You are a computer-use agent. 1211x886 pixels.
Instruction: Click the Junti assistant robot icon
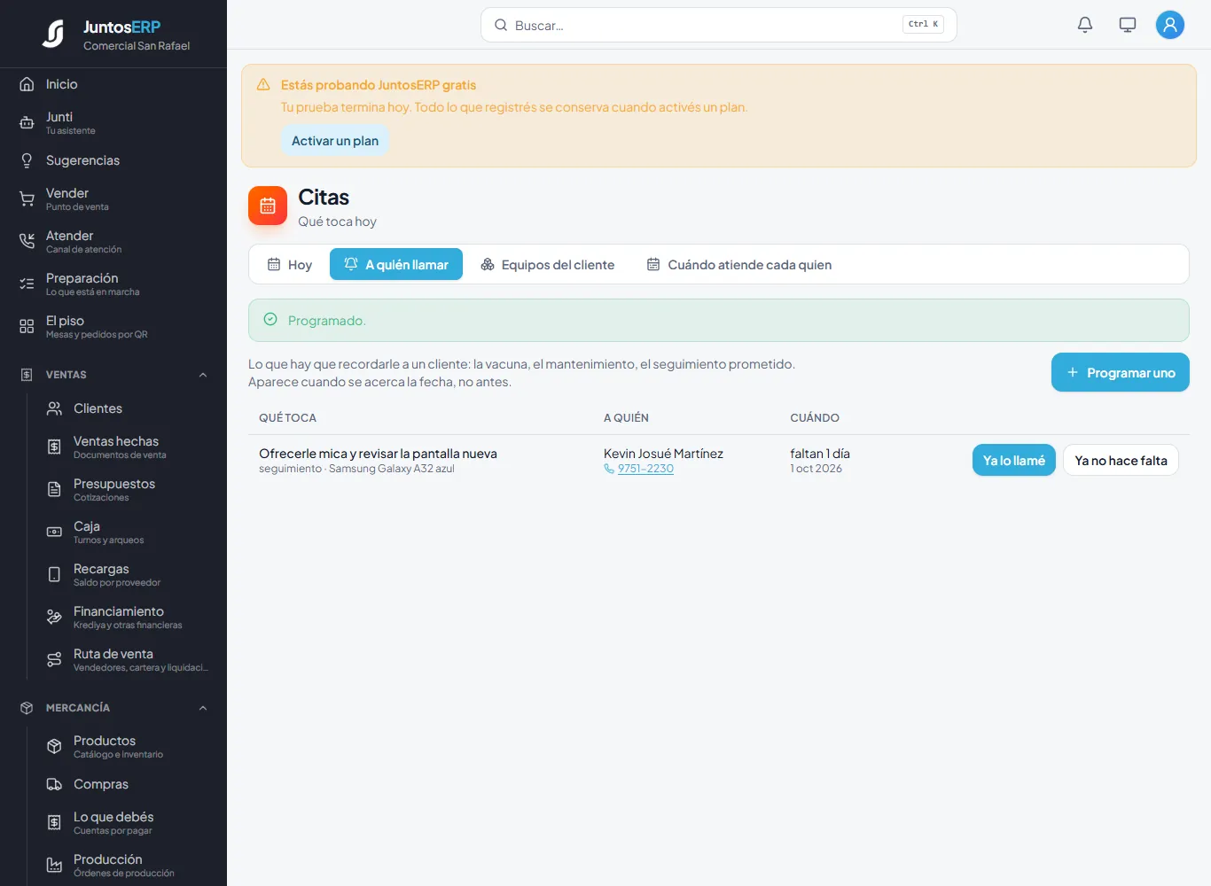pos(27,123)
